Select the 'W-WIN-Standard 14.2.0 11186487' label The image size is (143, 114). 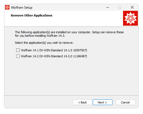pyautogui.click(x=63, y=56)
